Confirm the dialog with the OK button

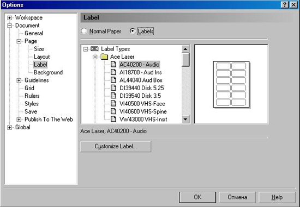pyautogui.click(x=197, y=197)
